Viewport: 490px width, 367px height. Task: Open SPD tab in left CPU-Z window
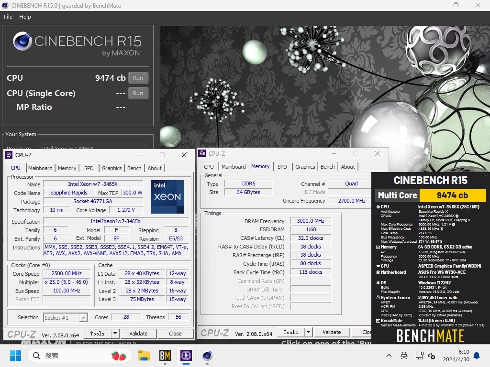coord(89,168)
